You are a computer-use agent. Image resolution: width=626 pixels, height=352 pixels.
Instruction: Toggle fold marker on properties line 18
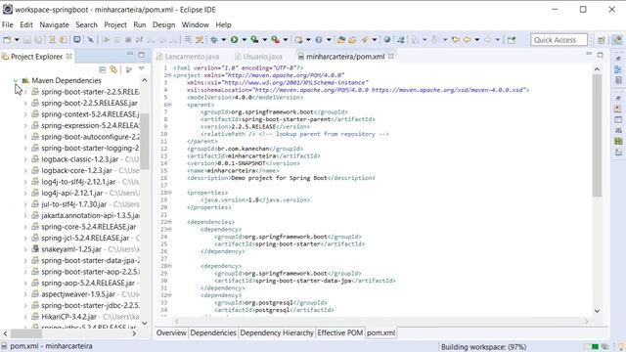(x=169, y=193)
